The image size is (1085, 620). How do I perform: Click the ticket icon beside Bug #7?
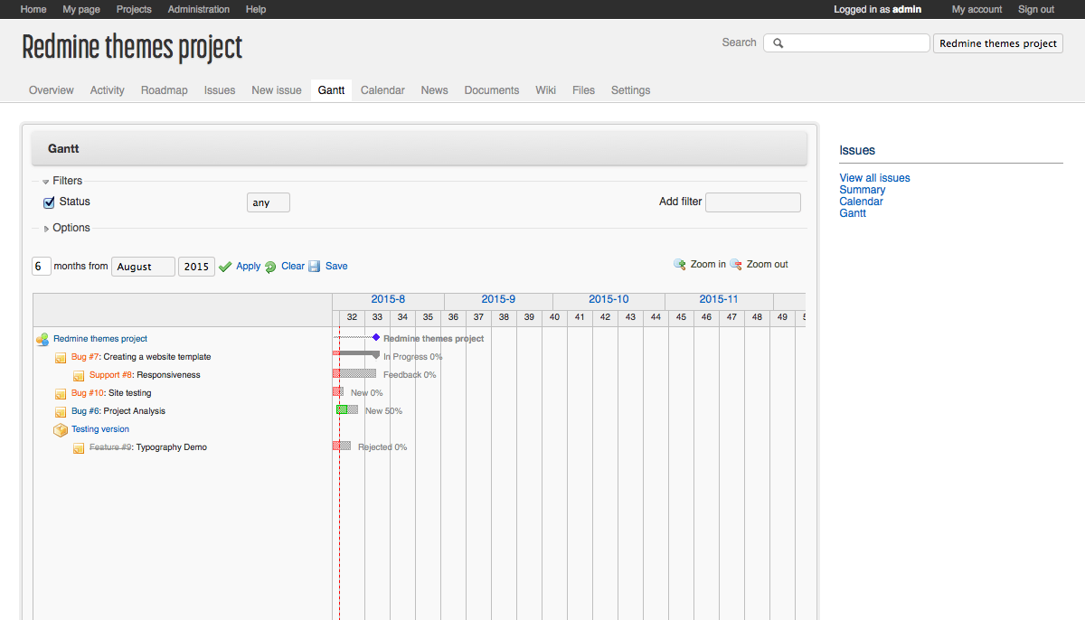pos(61,357)
